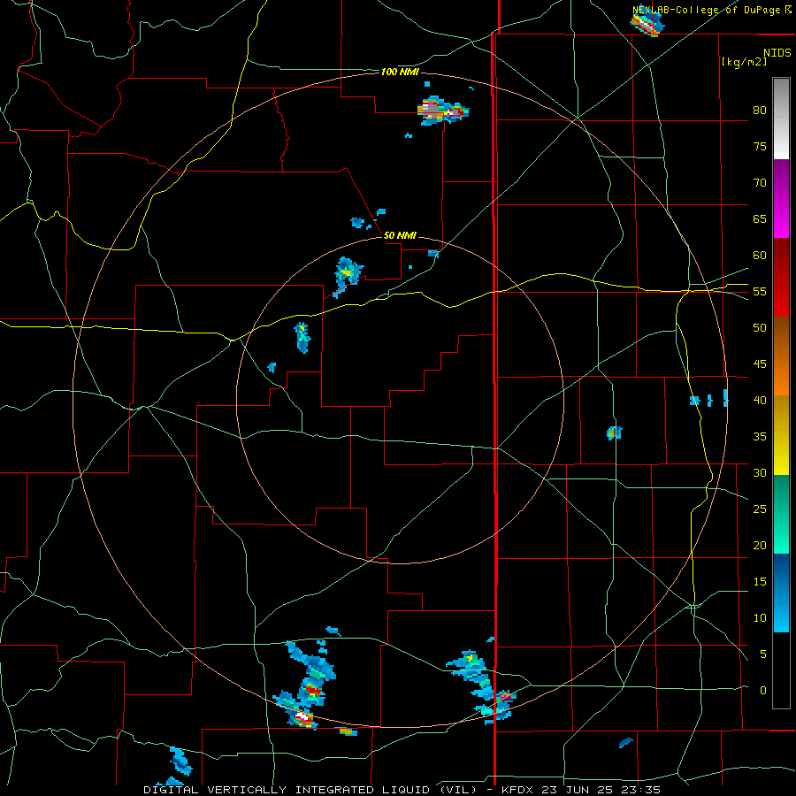Select the 20 value on the scale
796x796 pixels.
[760, 545]
